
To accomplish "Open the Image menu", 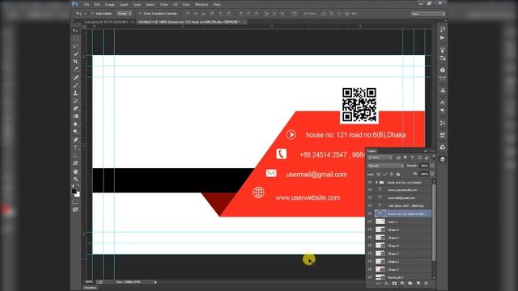I will [x=110, y=4].
